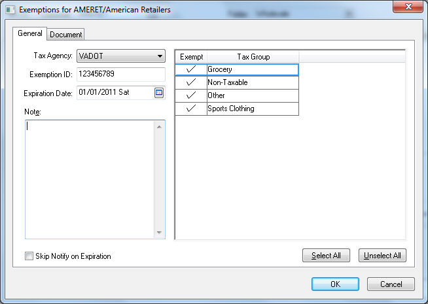Toggle the Grocery exempt checkmark

(191, 70)
